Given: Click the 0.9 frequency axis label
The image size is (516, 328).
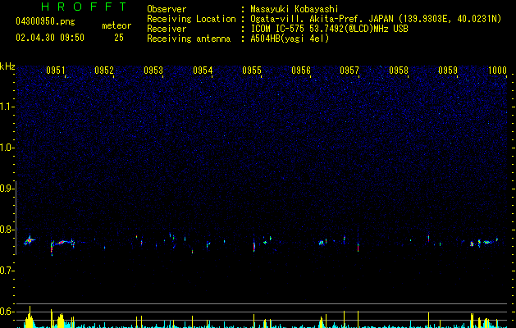Looking at the screenshot, I should [7, 189].
